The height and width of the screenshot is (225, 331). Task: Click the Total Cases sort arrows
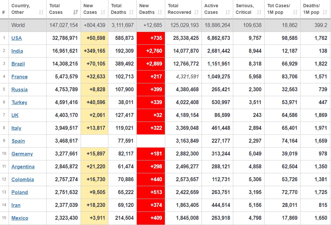[x=75, y=12]
